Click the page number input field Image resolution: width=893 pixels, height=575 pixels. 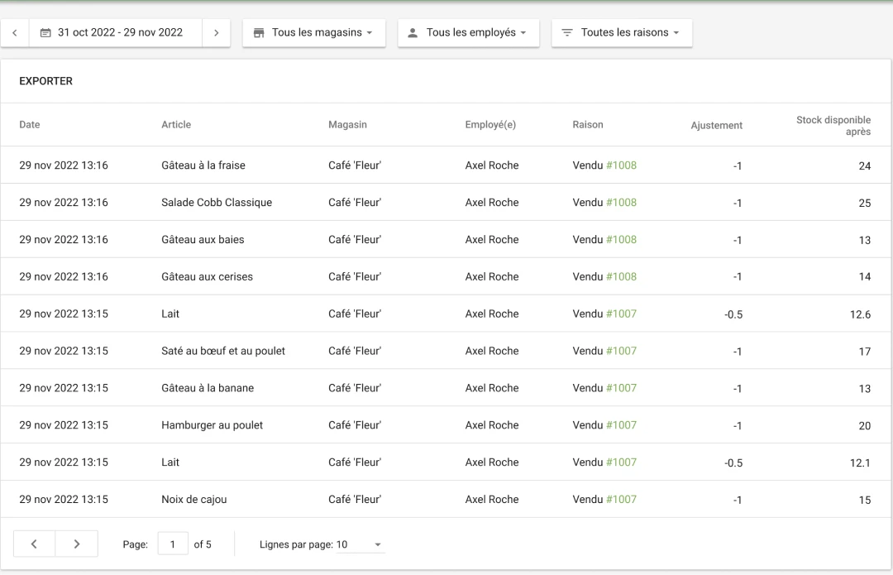[173, 544]
